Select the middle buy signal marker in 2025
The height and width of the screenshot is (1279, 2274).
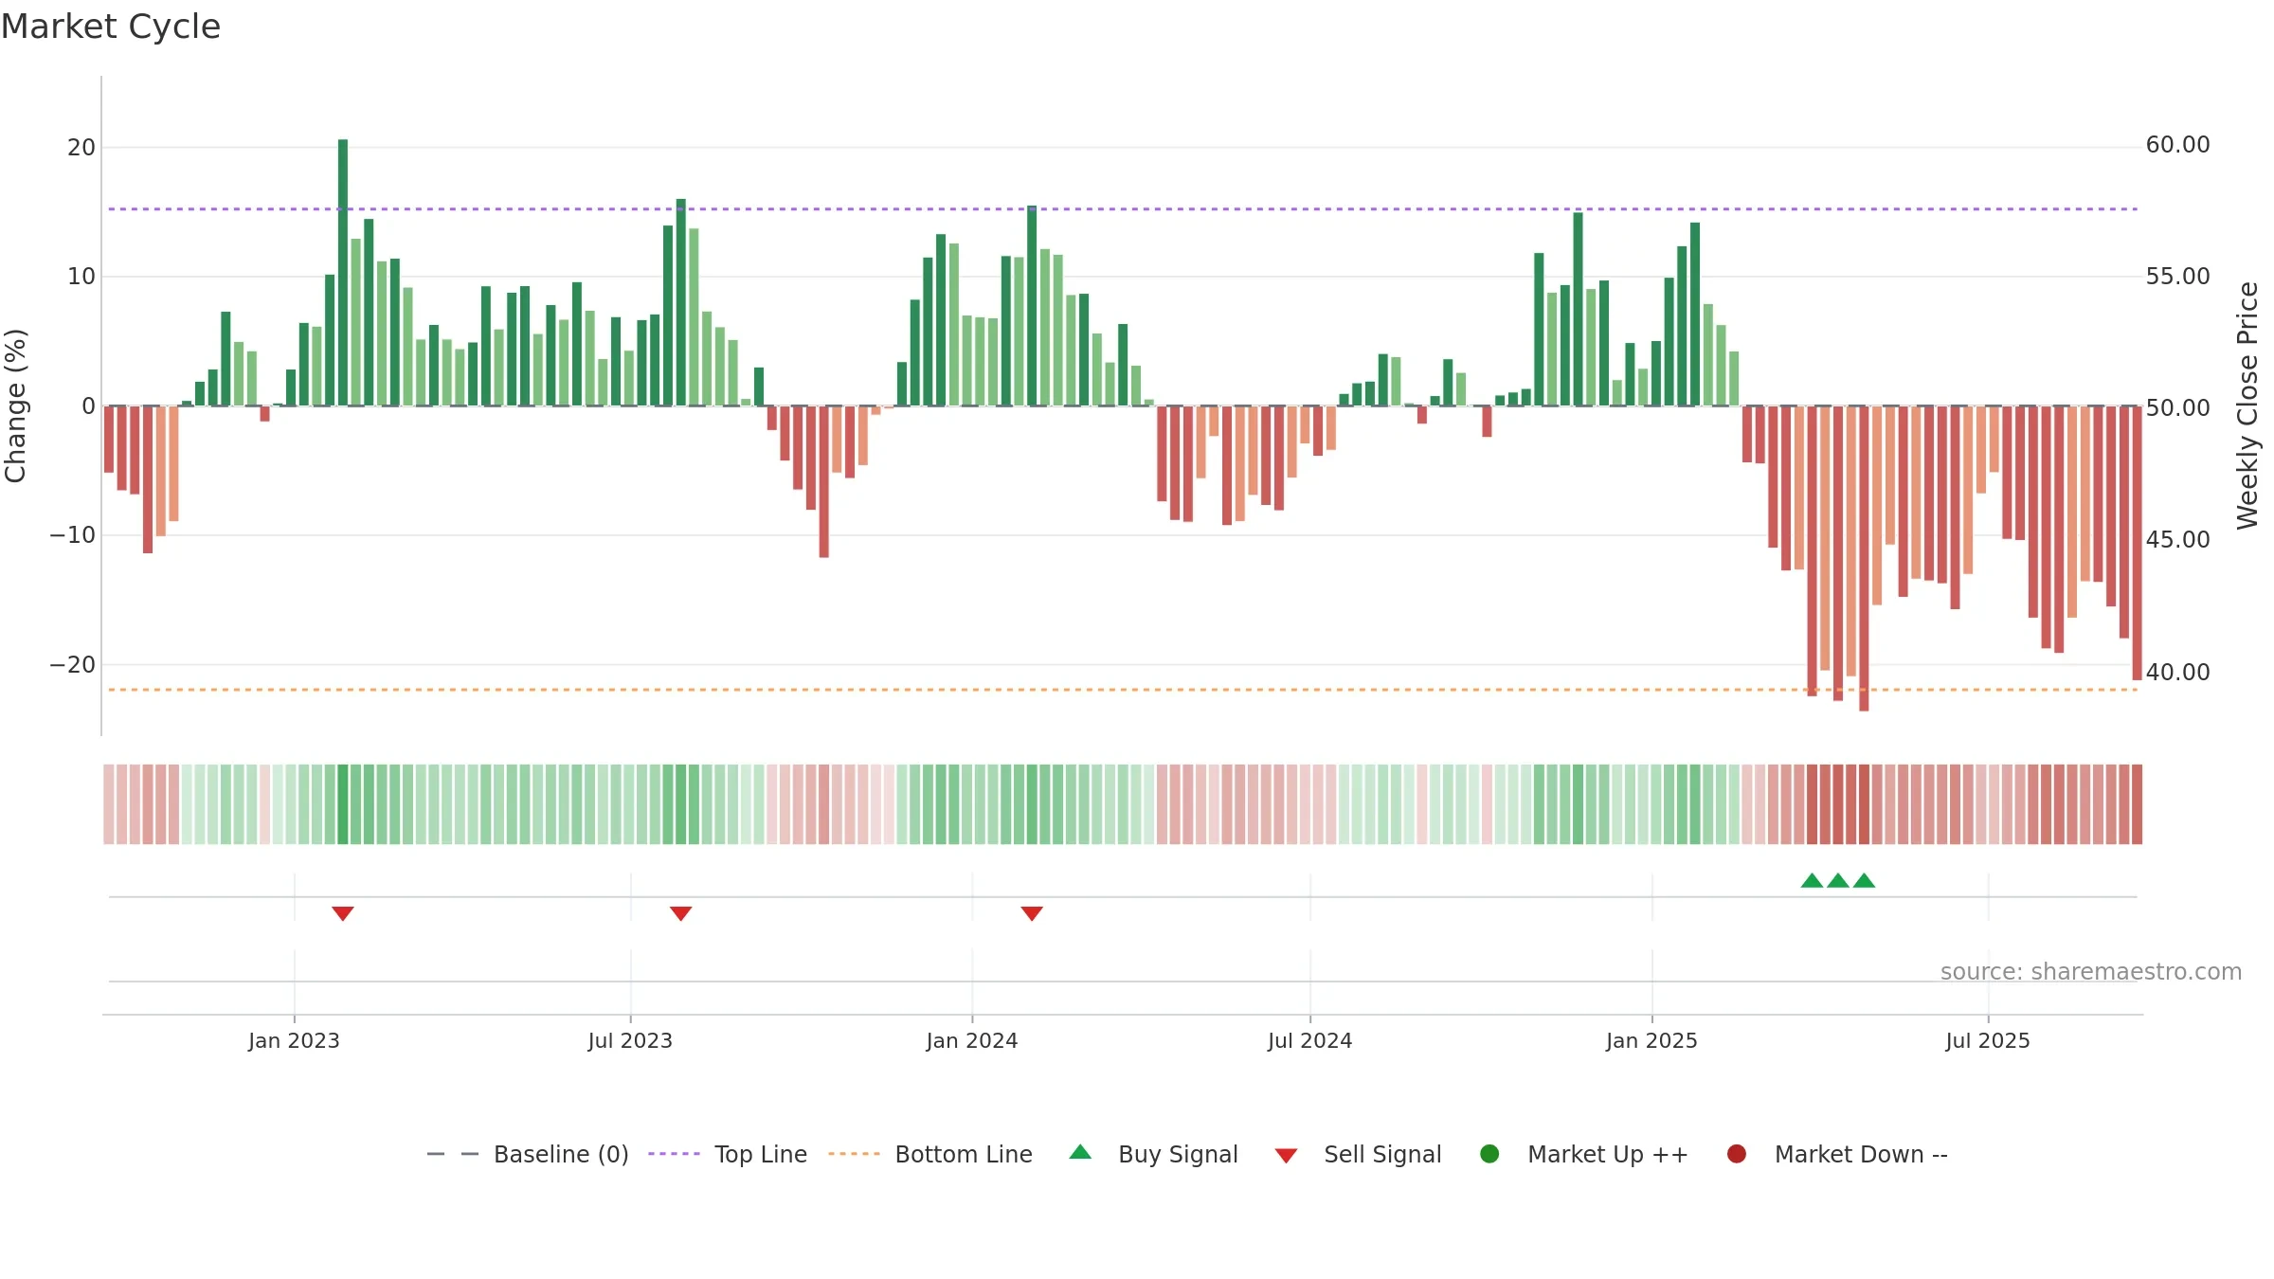1838,881
